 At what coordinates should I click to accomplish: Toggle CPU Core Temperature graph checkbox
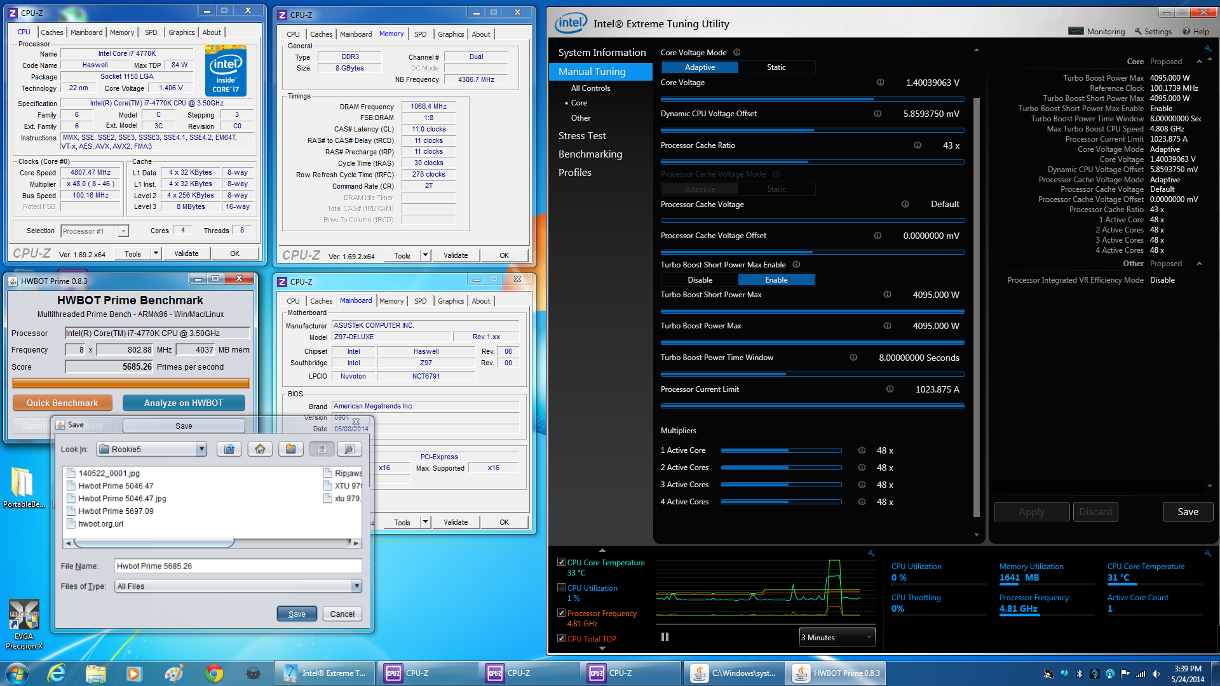[561, 562]
